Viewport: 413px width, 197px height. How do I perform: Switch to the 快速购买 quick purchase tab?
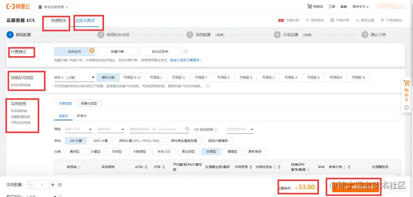click(59, 20)
